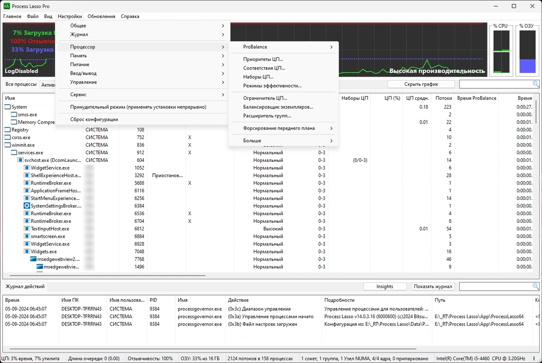
Task: Click the Insights button
Action: [x=385, y=286]
